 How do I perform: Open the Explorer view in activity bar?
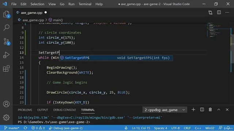click(x=6, y=14)
